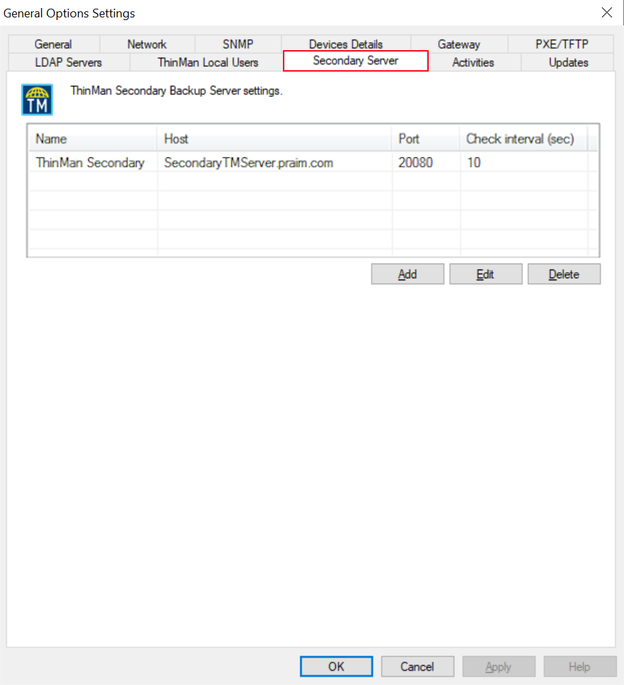Select the SNMP tab
The height and width of the screenshot is (685, 624).
[238, 44]
